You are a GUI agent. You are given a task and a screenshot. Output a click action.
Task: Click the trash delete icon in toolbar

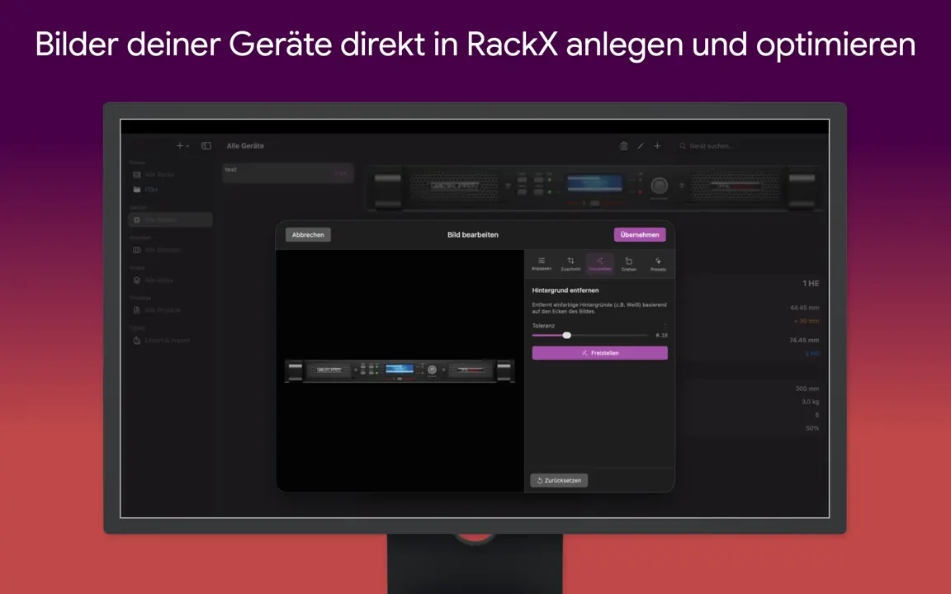pos(623,145)
